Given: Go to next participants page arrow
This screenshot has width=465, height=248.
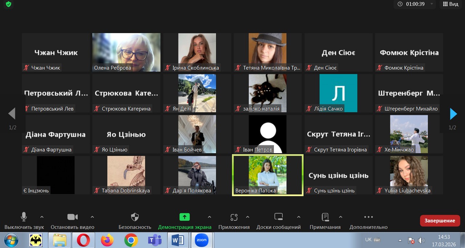Looking at the screenshot, I should click(453, 114).
